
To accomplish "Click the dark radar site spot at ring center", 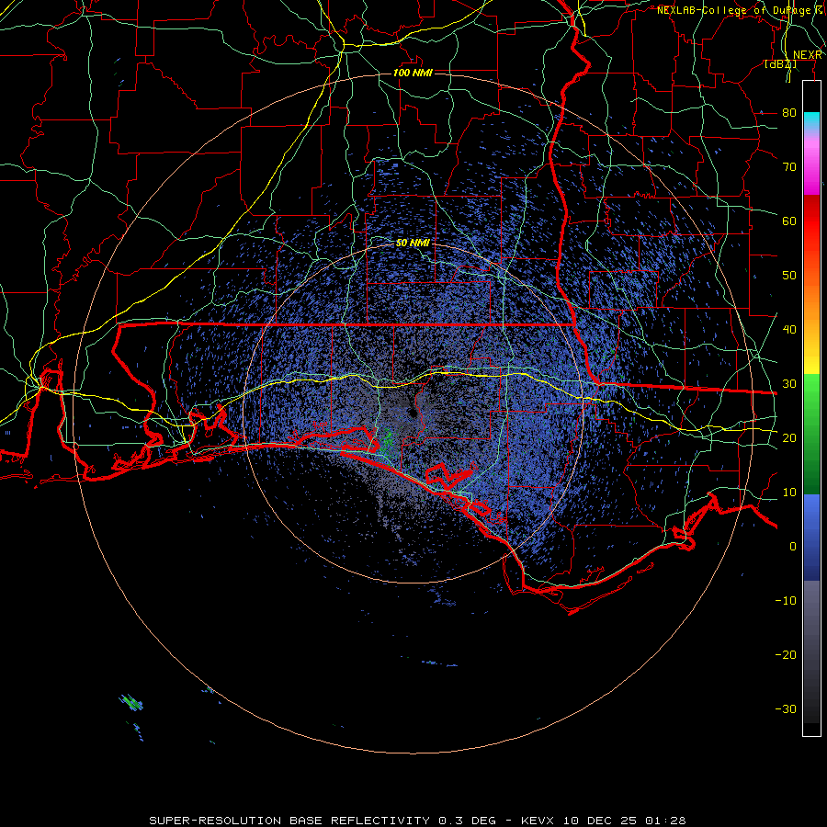I will coord(413,413).
